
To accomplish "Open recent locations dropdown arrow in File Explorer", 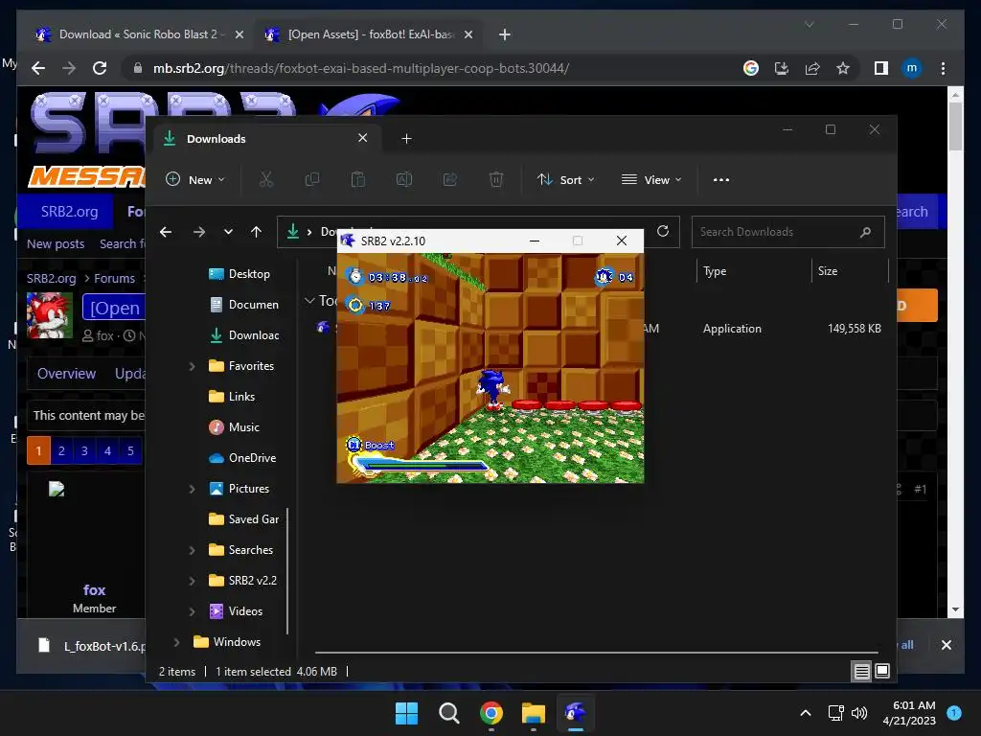I will (x=228, y=232).
